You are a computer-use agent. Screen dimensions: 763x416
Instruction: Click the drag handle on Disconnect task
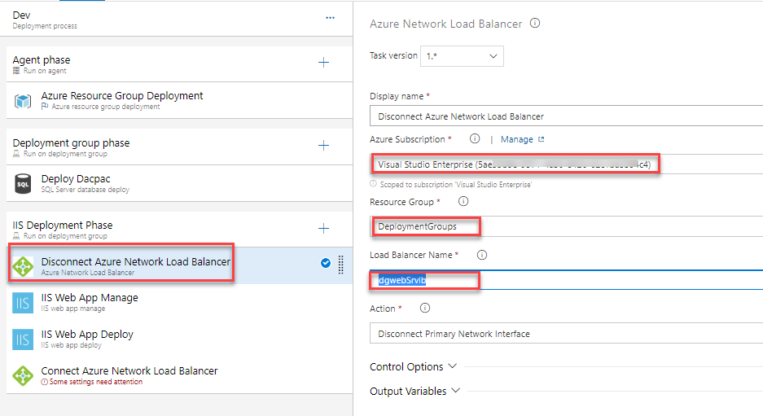click(340, 265)
